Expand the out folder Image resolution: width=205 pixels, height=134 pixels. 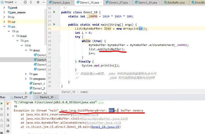click(x=4, y=22)
